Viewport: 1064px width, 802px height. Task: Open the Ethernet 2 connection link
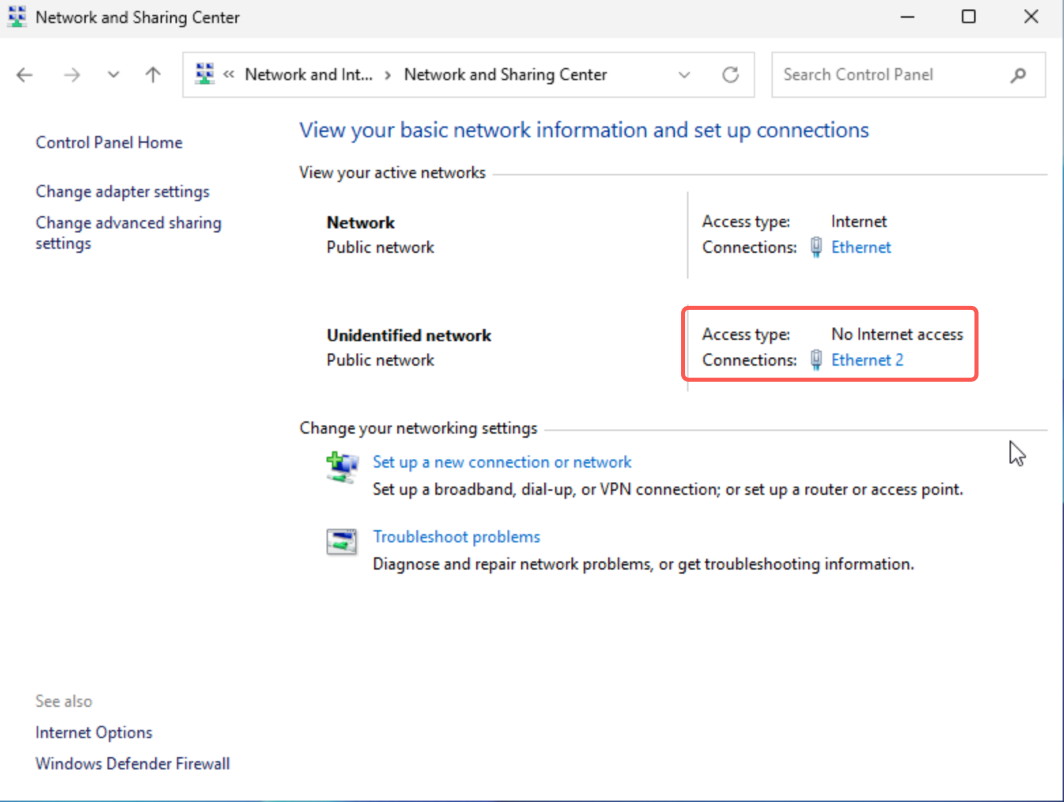click(867, 360)
